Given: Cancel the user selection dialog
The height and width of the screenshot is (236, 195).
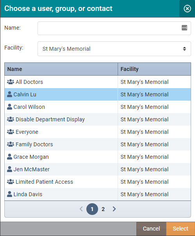Looking at the screenshot, I should pyautogui.click(x=151, y=229).
